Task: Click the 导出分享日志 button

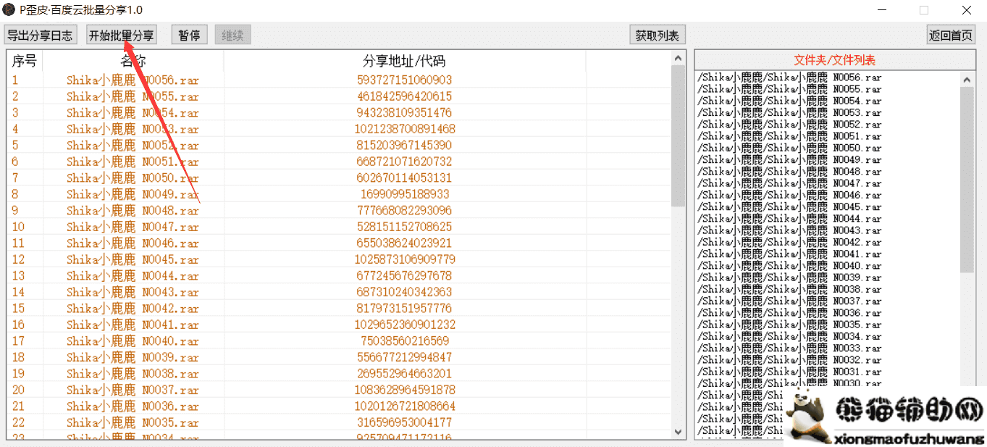Action: coord(40,35)
